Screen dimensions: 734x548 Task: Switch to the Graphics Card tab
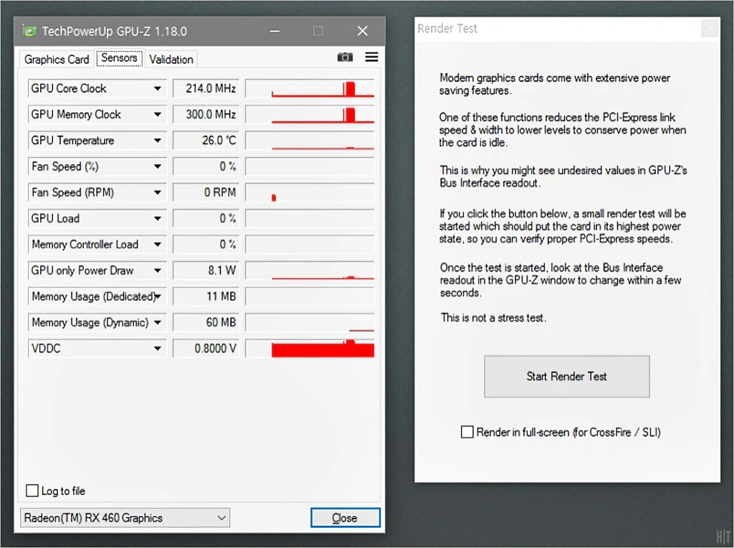(x=57, y=59)
